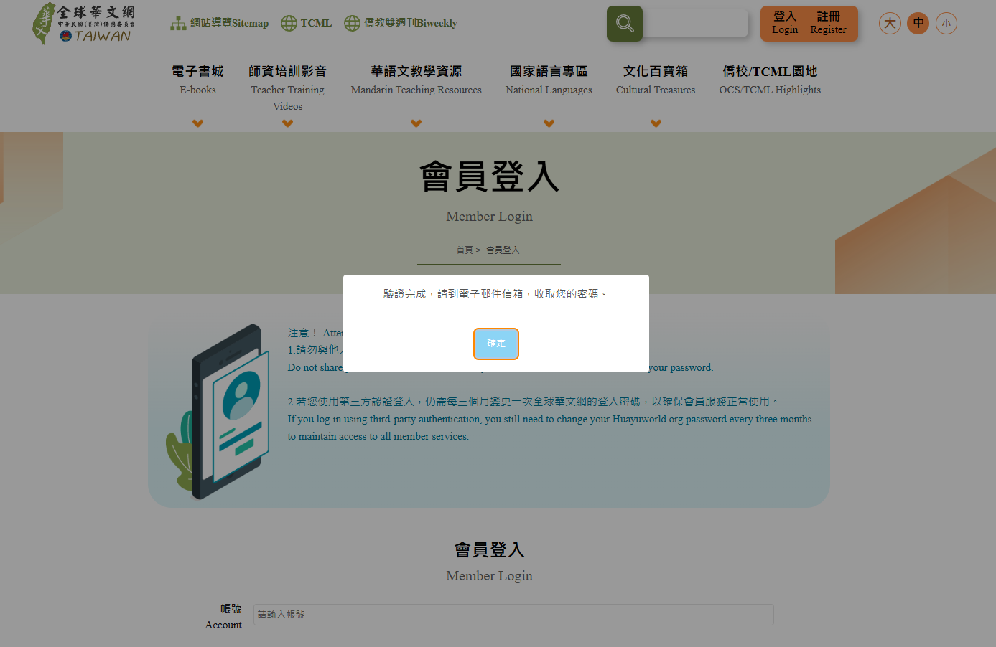
Task: Expand Mandarin Teaching Resources chevron
Action: pos(416,123)
